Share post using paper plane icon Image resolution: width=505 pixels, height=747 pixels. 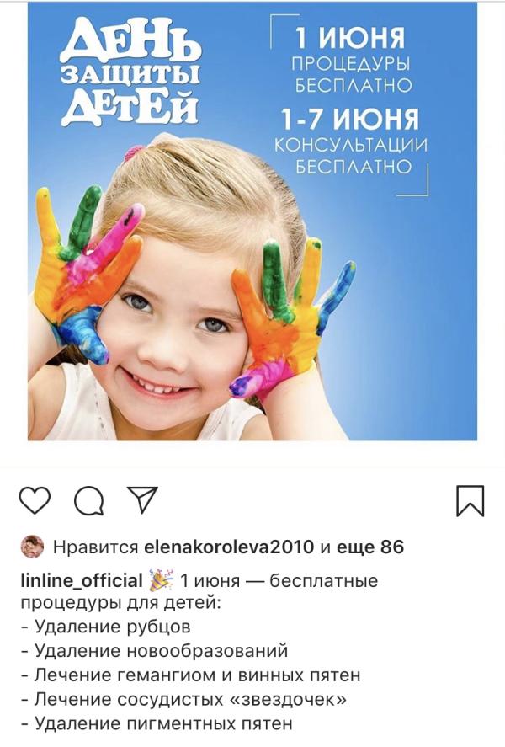142,499
